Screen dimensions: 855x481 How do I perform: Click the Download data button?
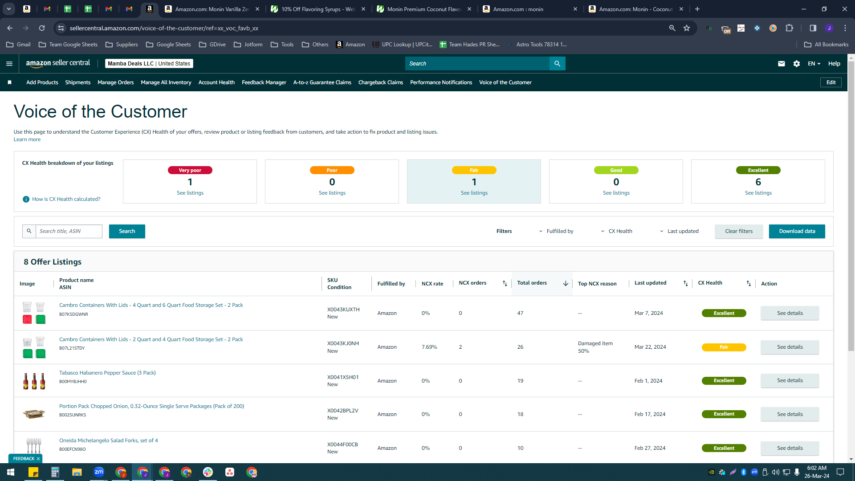point(797,231)
